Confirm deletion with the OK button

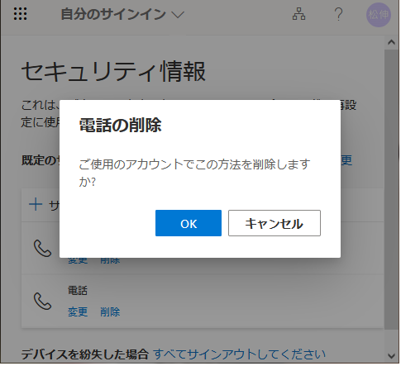pyautogui.click(x=189, y=224)
